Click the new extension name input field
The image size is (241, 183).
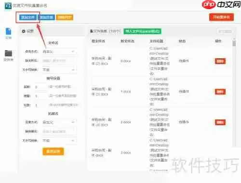59,131
